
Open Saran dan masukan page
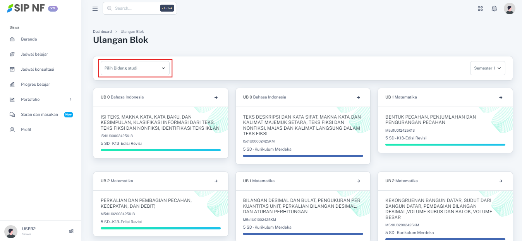(39, 114)
